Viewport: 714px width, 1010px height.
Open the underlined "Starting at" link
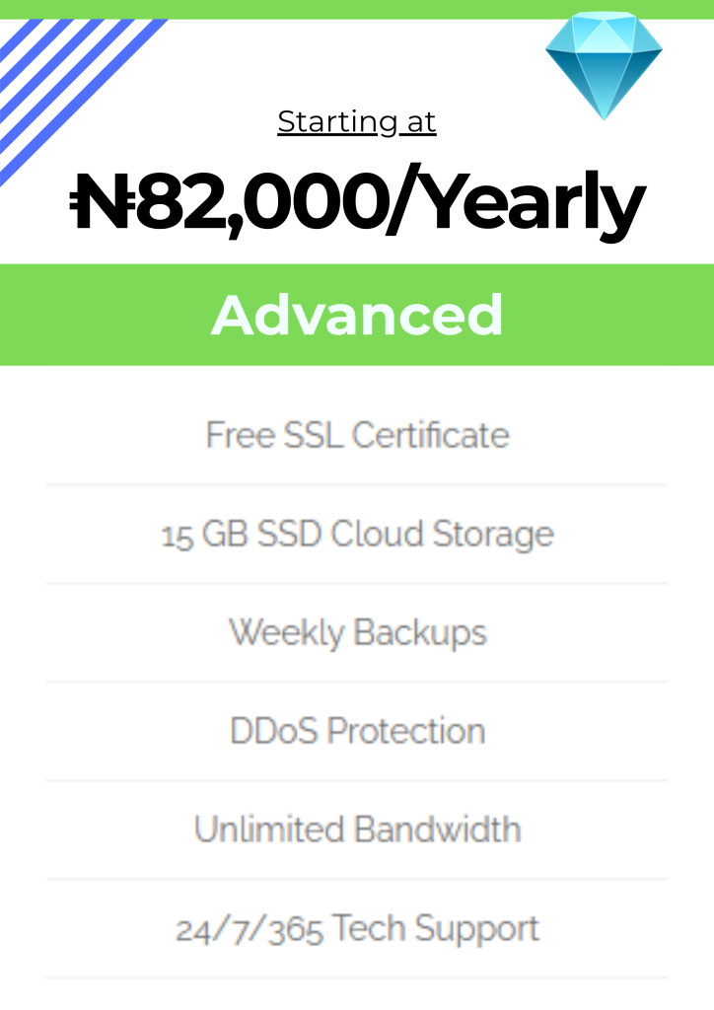pyautogui.click(x=357, y=121)
